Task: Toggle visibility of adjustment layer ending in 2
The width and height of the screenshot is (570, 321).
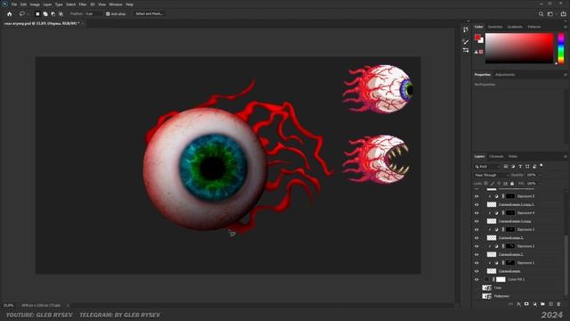Action: pyautogui.click(x=476, y=246)
